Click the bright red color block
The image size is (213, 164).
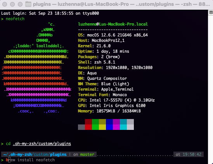[88, 127]
